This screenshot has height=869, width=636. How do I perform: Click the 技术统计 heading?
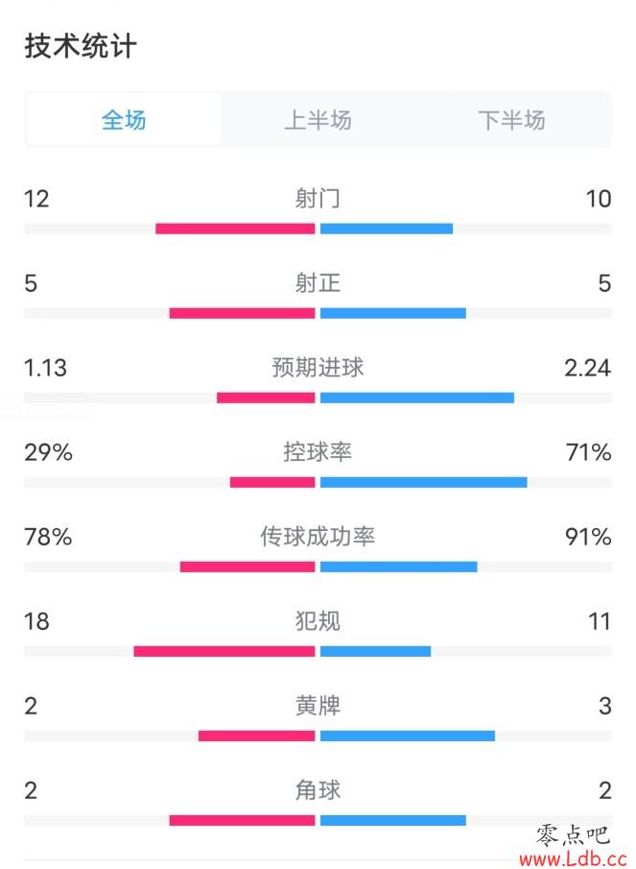tap(81, 46)
